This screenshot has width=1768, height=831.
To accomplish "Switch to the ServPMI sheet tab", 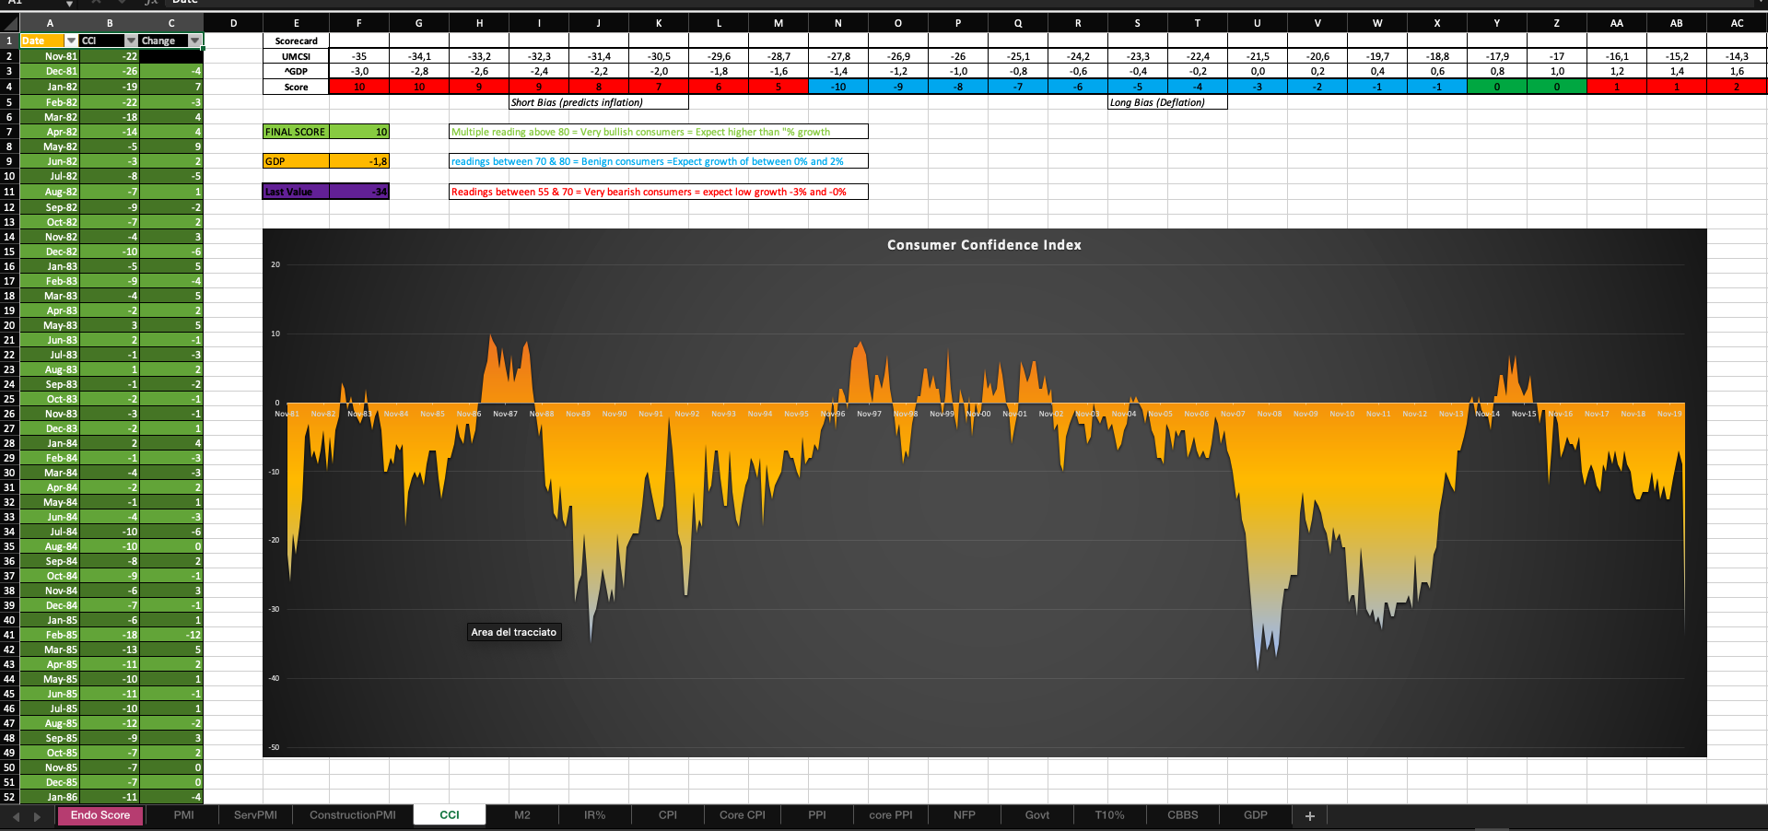I will pyautogui.click(x=255, y=815).
